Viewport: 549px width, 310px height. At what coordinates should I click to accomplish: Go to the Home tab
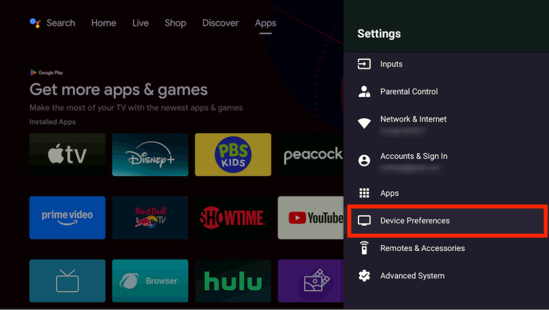(x=103, y=23)
